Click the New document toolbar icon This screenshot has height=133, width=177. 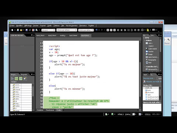pyautogui.click(x=12, y=30)
